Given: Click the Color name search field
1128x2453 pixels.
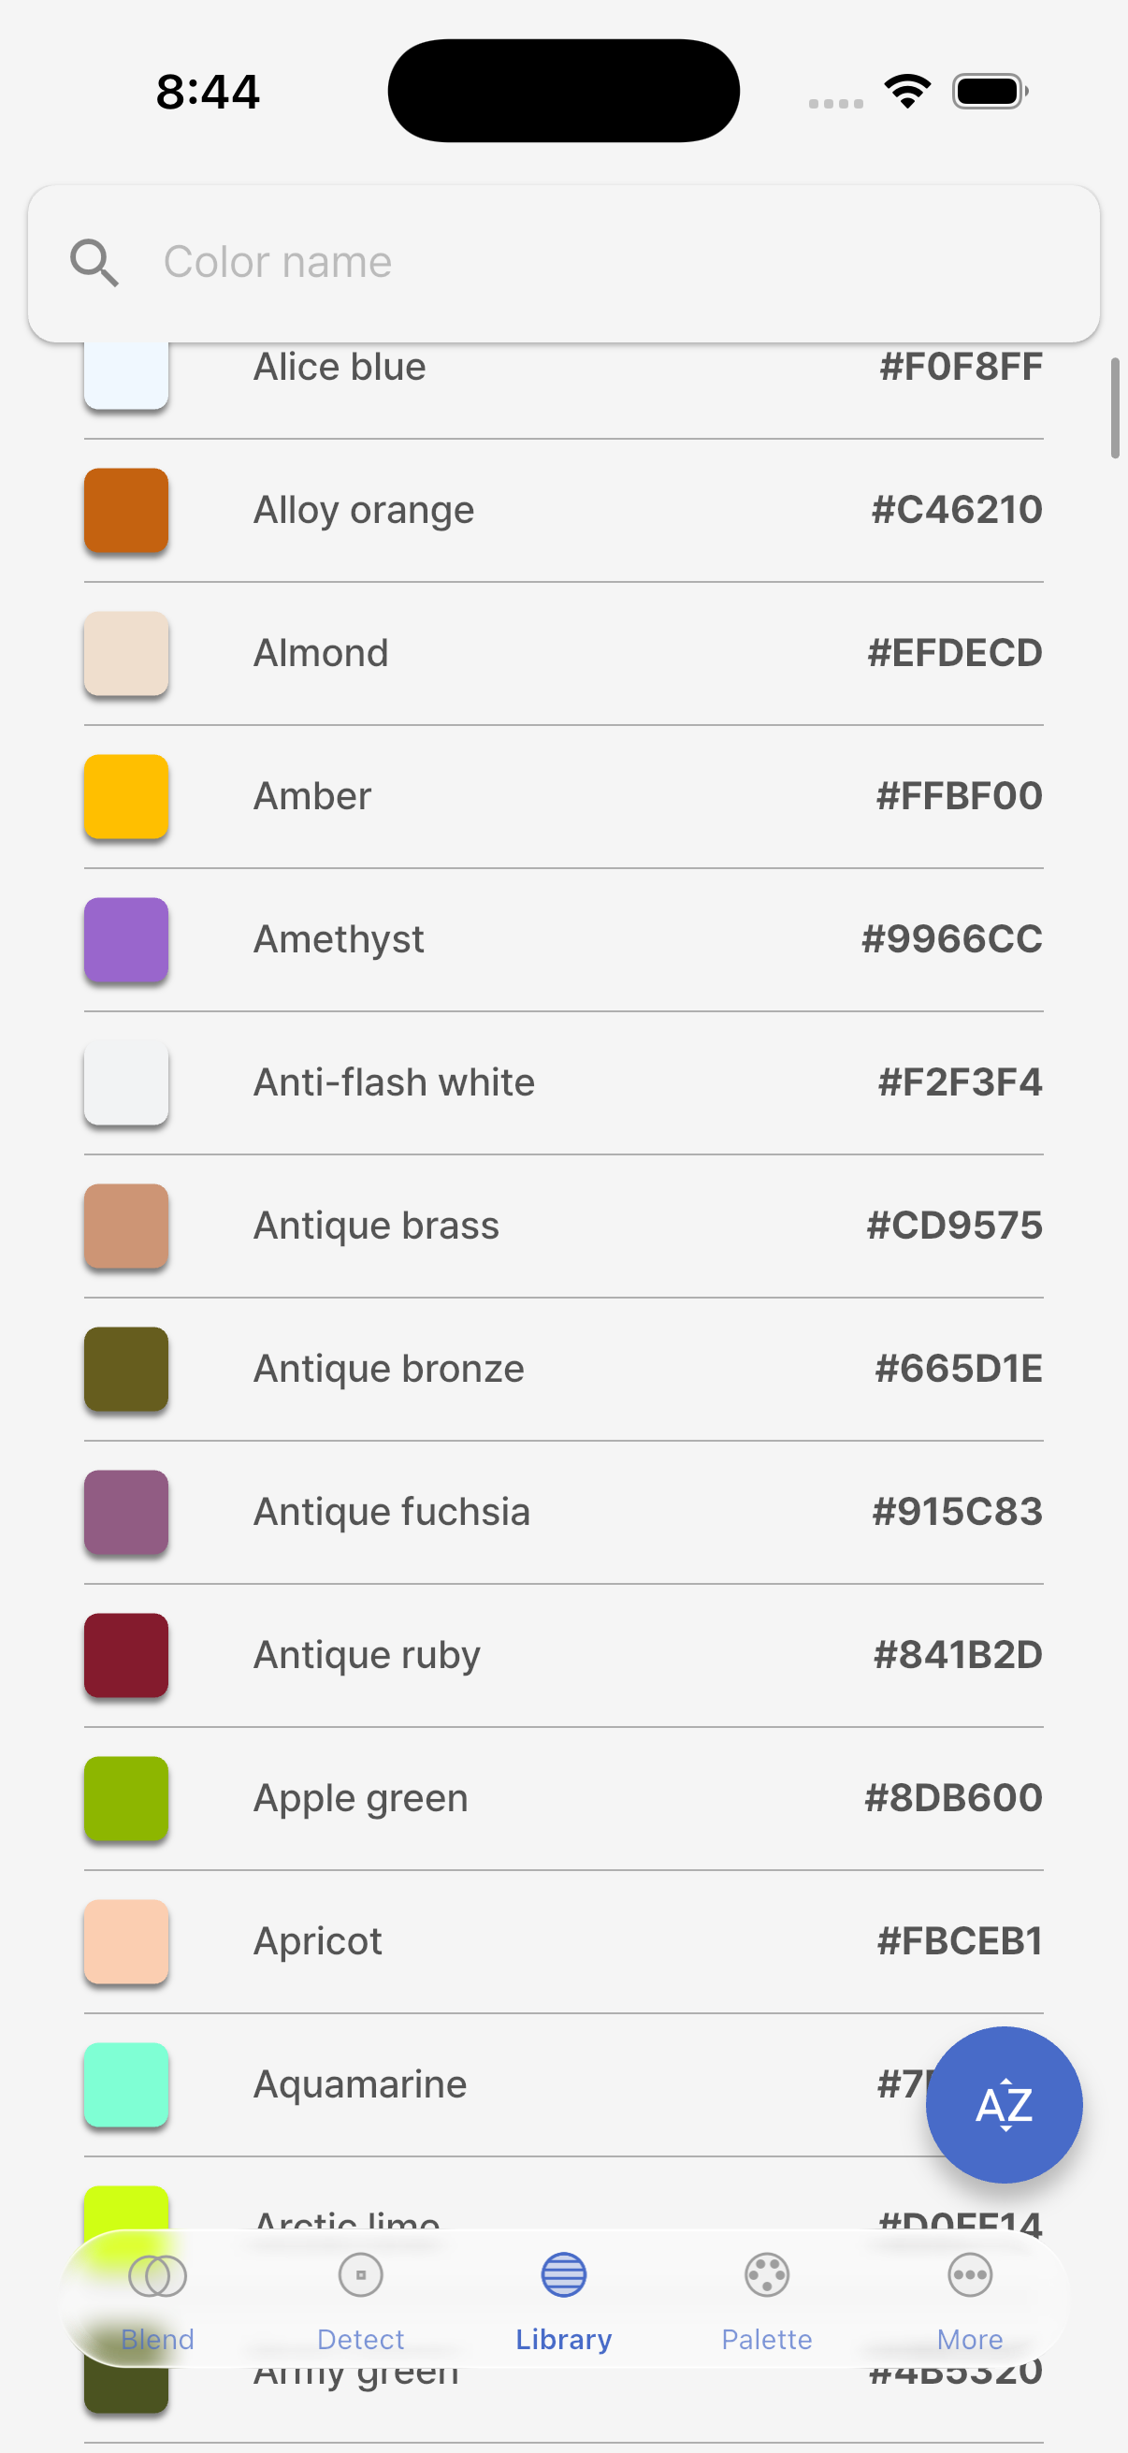Looking at the screenshot, I should click(x=609, y=262).
